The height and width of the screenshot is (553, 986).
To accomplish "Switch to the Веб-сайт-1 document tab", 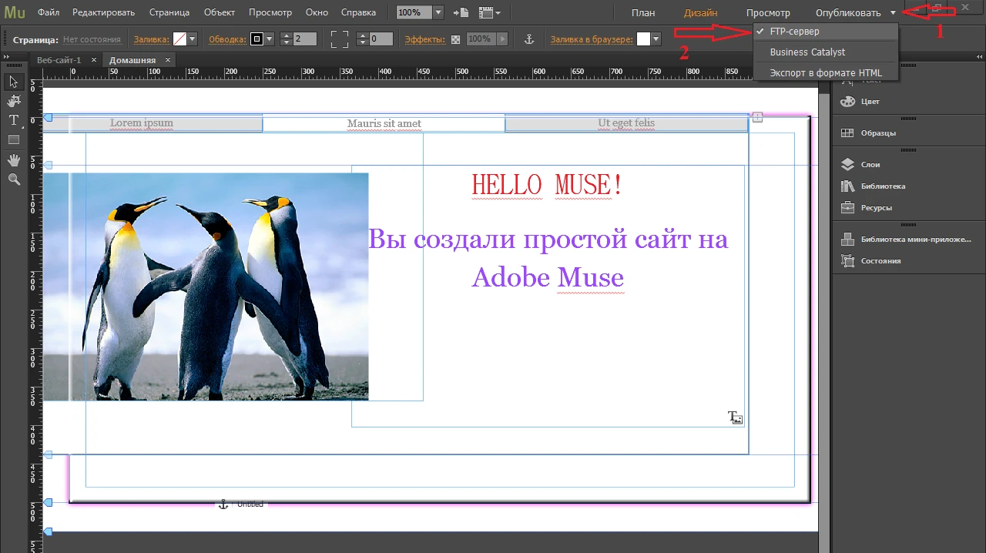I will tap(59, 60).
